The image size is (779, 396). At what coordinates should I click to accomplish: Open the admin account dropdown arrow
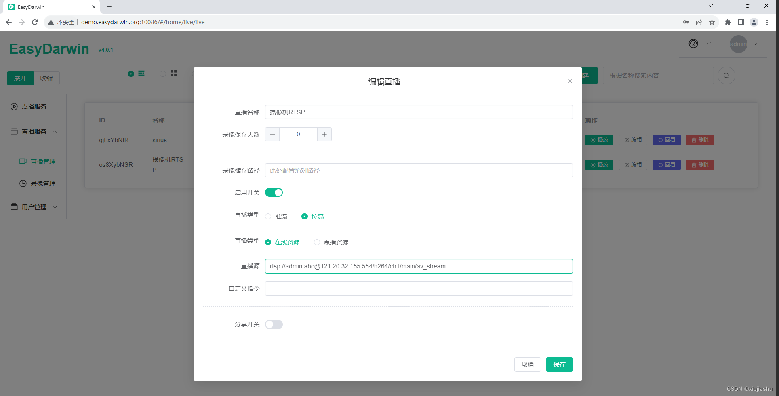coord(756,44)
